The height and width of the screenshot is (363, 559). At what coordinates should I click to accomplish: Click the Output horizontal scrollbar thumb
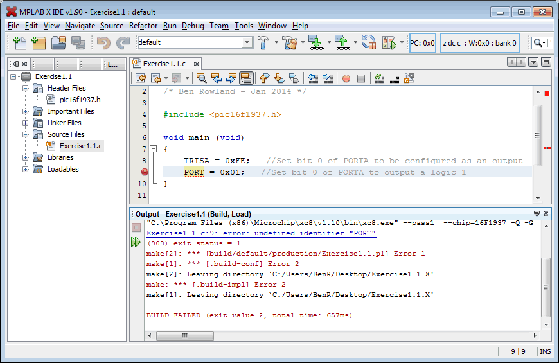[185, 335]
